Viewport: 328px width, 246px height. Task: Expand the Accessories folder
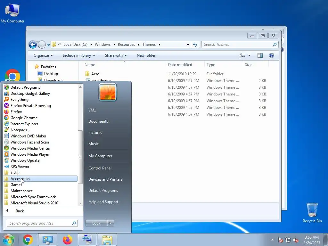coord(40,179)
